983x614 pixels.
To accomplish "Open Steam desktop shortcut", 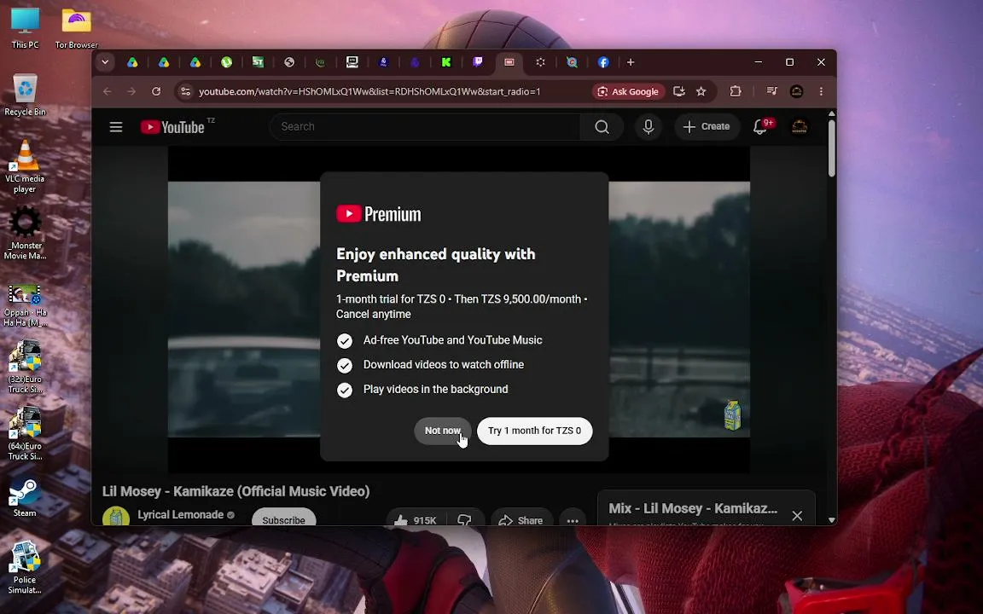I will (25, 498).
